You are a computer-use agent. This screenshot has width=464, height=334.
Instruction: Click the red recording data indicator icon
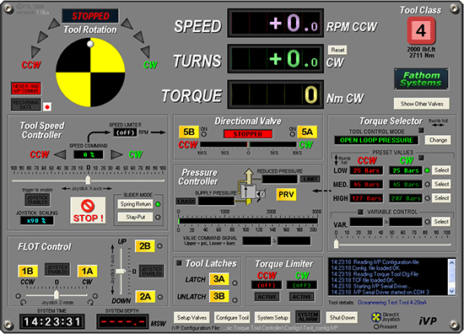(x=47, y=107)
